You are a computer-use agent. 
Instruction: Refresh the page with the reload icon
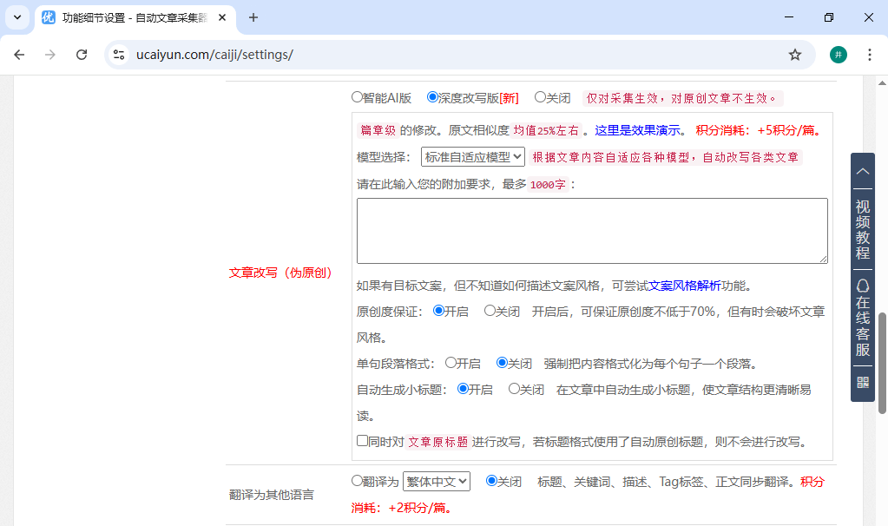click(81, 54)
